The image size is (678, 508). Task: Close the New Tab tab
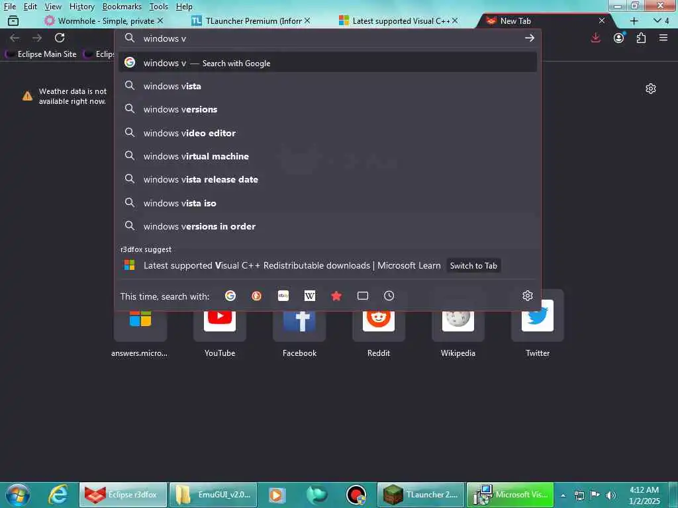point(601,21)
